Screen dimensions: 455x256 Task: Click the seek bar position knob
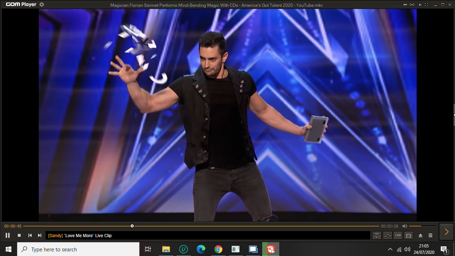(x=132, y=226)
